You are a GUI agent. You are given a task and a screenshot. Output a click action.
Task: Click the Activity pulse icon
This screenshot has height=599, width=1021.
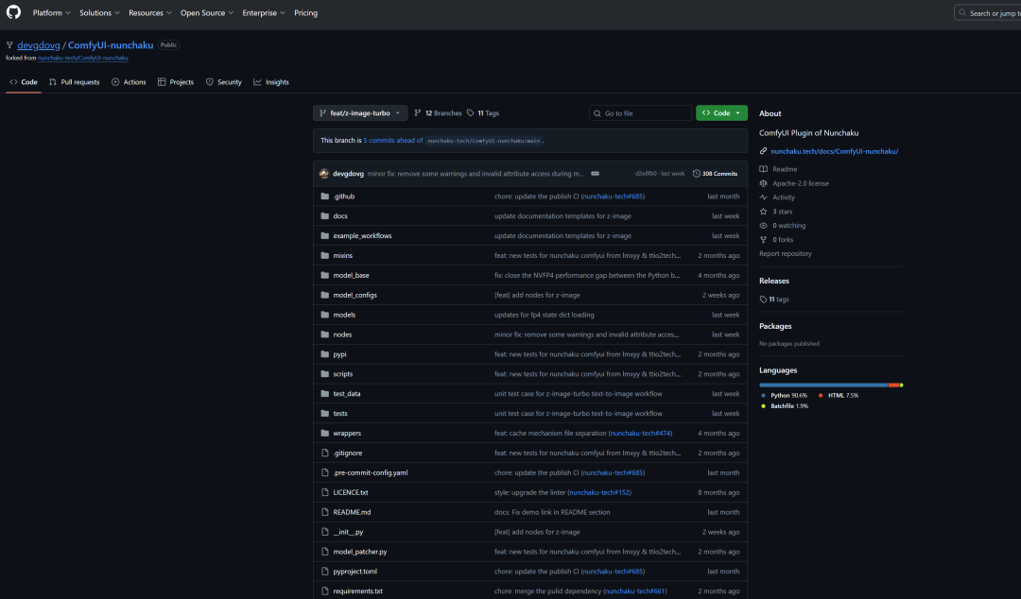[763, 197]
